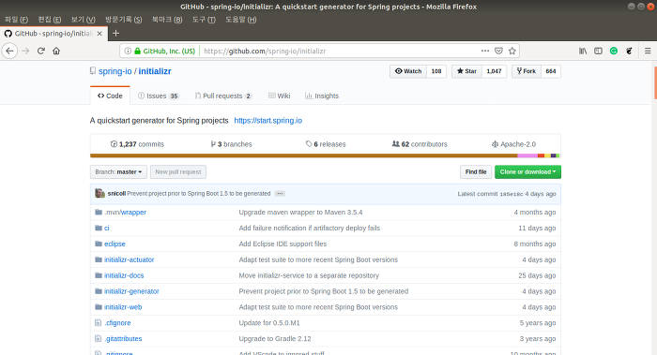Viewport: 657px width, 355px height.
Task: Open a new tab with plus icon
Action: point(116,34)
